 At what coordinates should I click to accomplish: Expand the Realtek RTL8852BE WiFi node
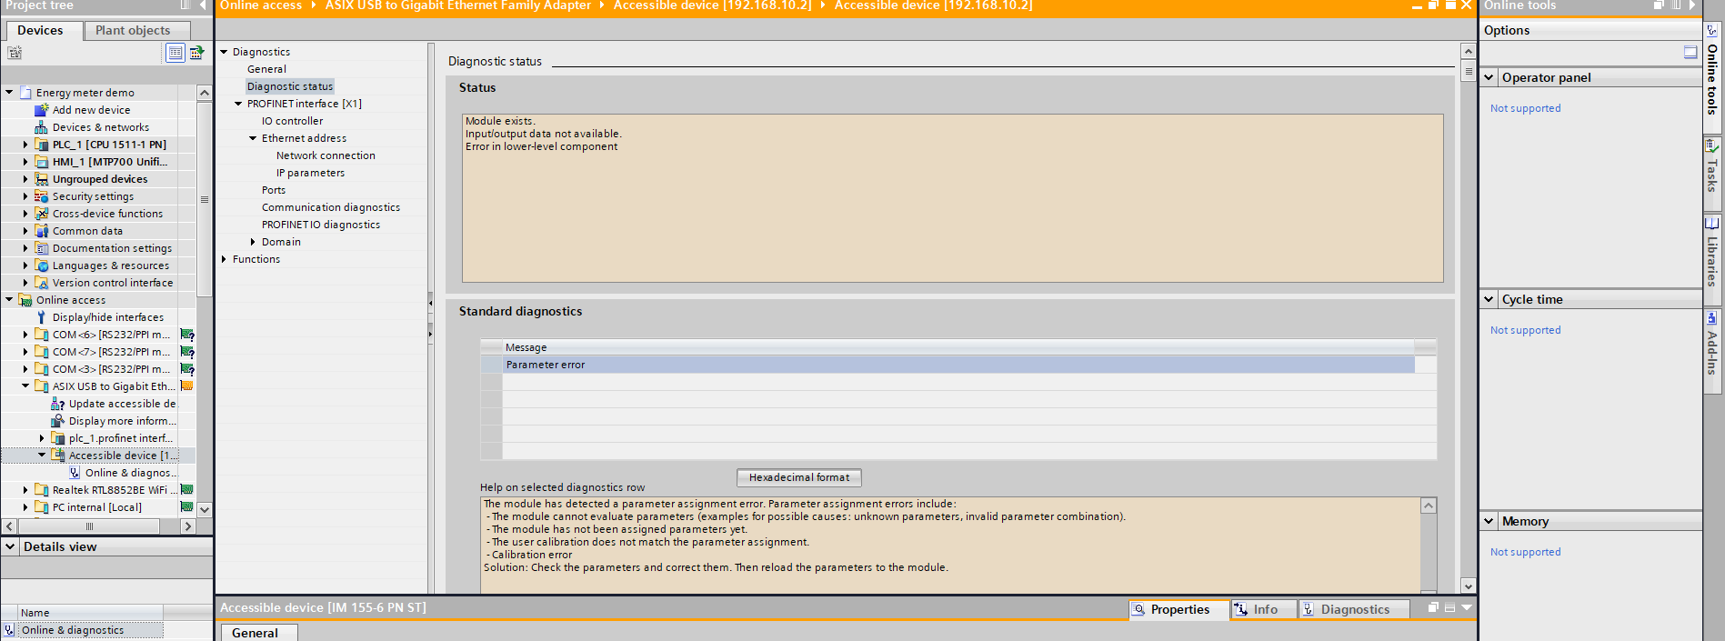coord(25,490)
